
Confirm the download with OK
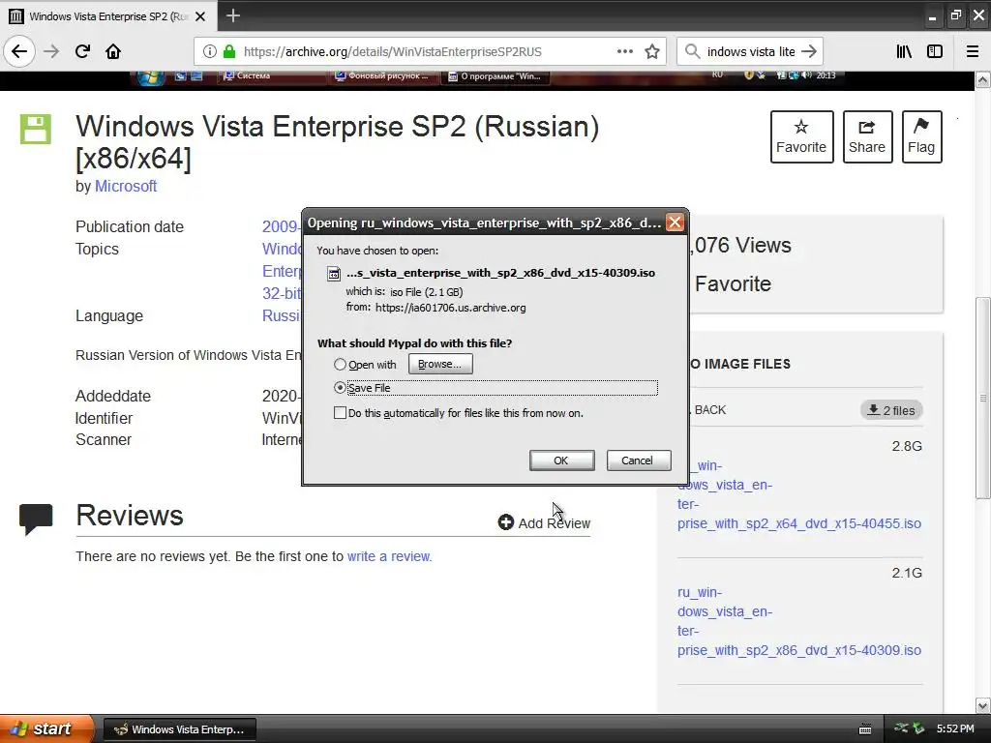561,461
